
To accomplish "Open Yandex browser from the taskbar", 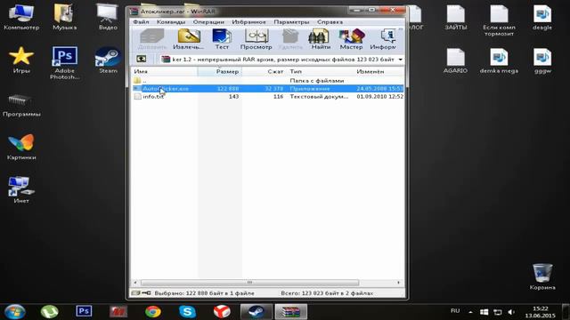I will pyautogui.click(x=222, y=312).
